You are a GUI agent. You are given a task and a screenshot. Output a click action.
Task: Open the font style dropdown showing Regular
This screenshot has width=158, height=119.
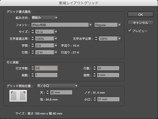tap(108, 25)
